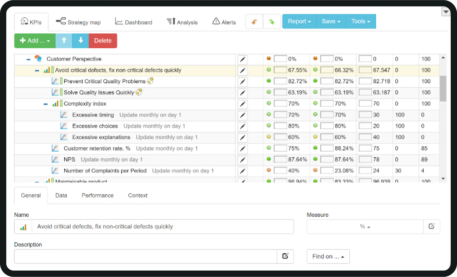Select the Context tab
This screenshot has height=277, width=457.
point(138,196)
